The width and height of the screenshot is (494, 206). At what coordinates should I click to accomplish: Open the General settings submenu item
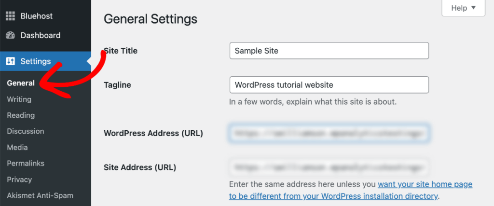tap(21, 83)
